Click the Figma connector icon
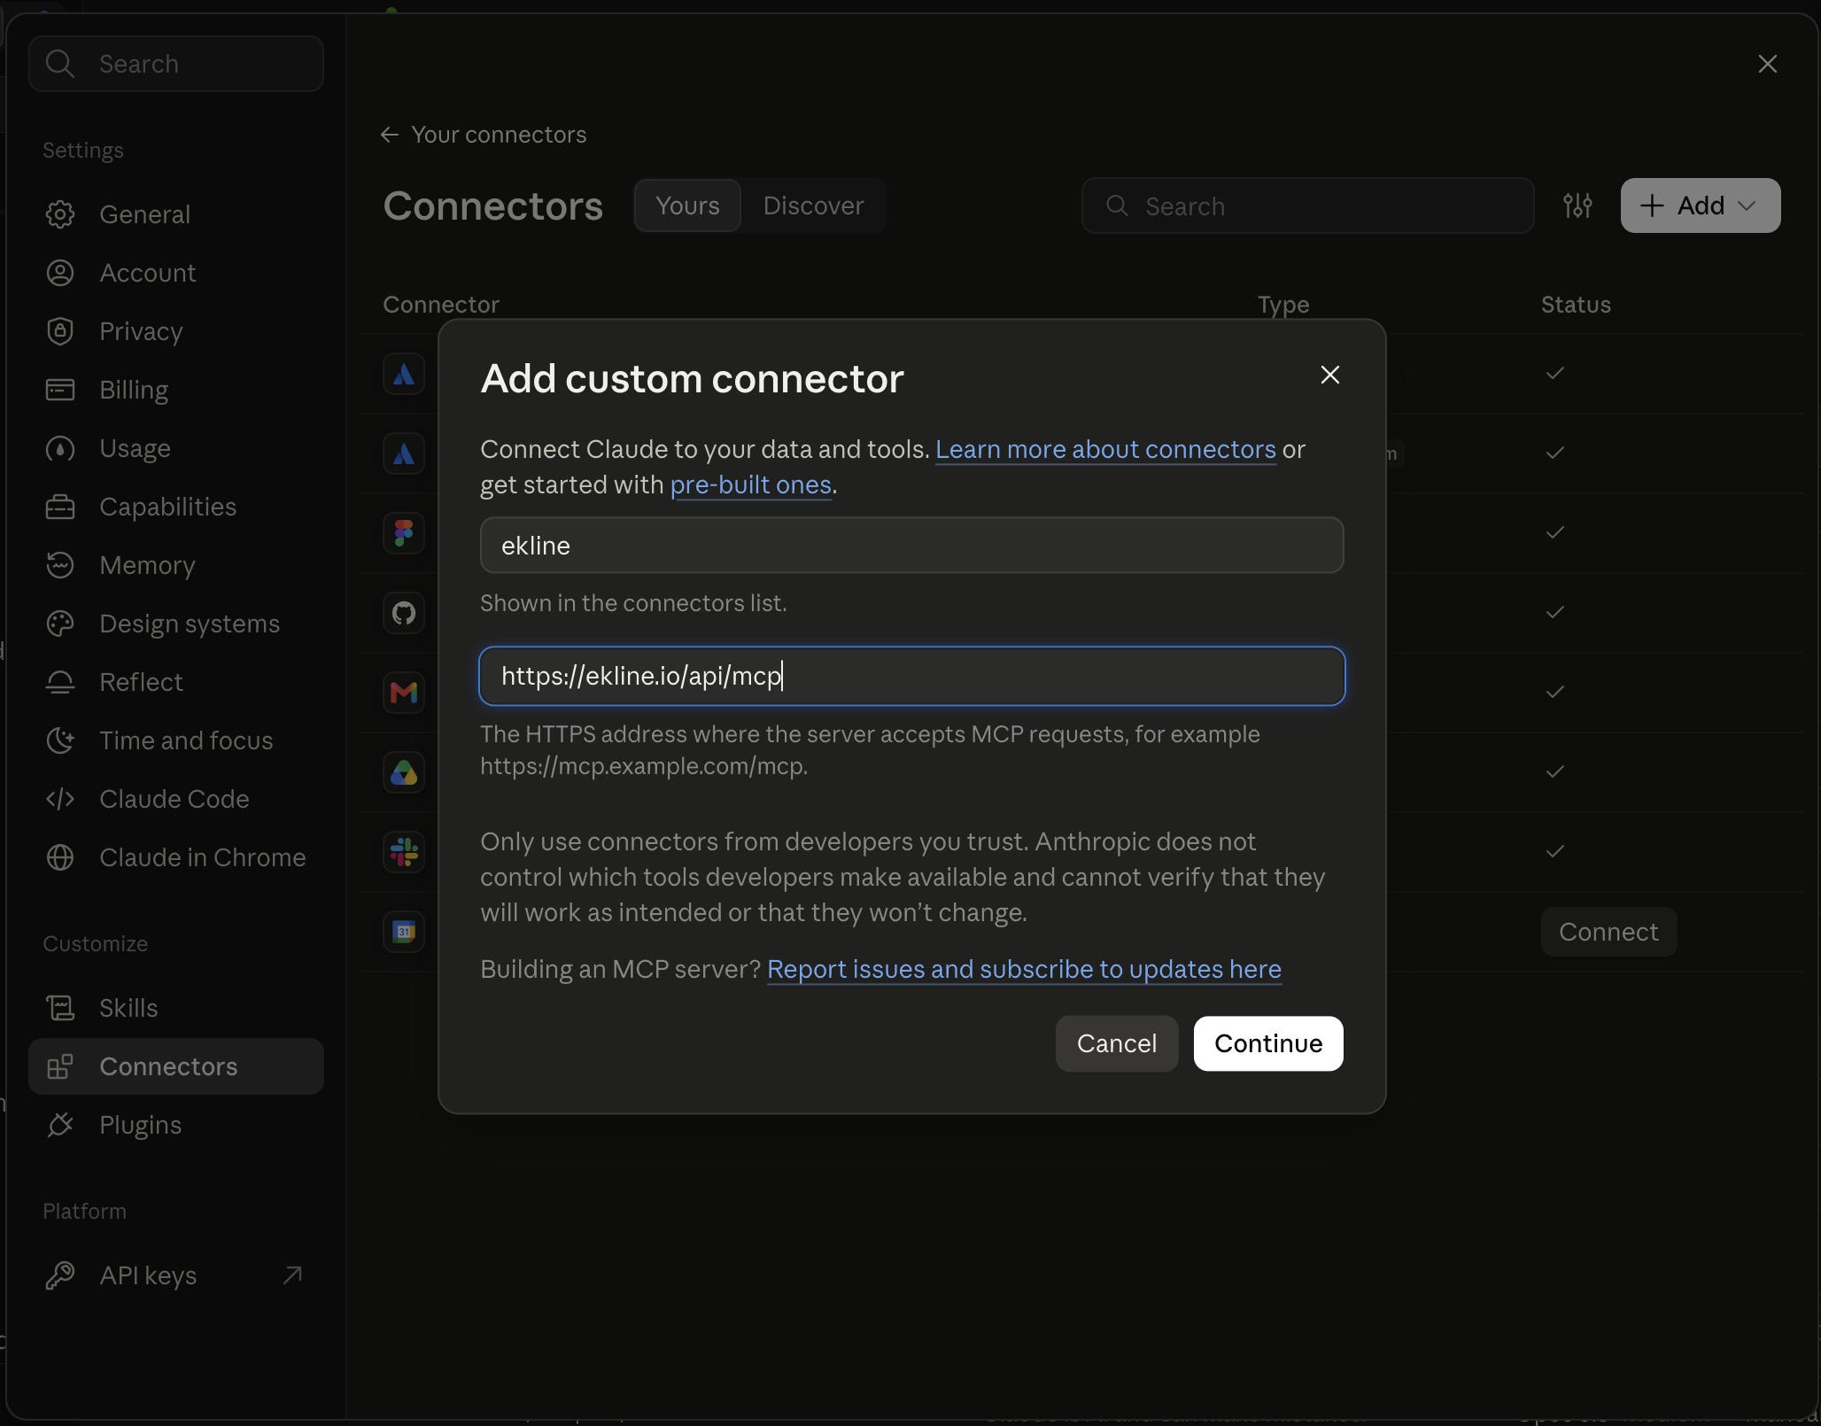Screen dimensions: 1821x1426 point(404,533)
